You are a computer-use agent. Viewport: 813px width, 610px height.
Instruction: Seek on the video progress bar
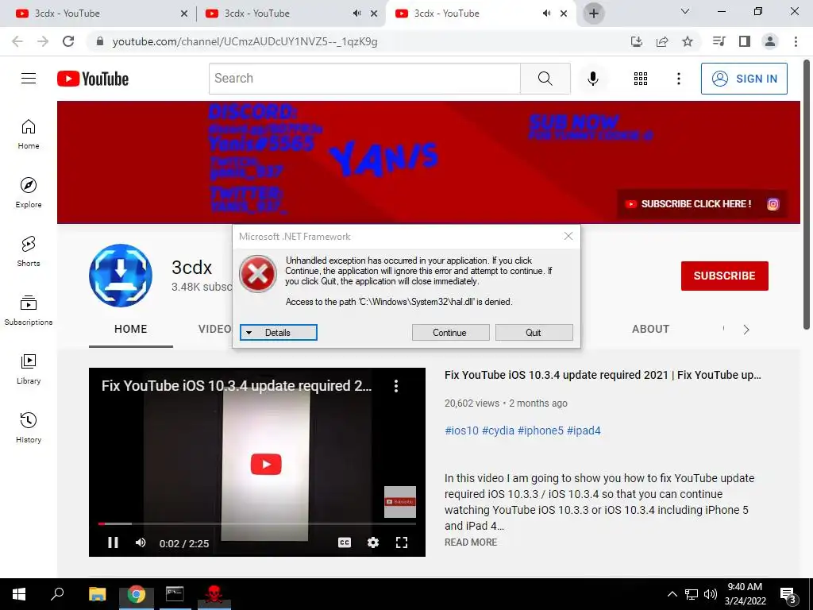click(x=257, y=524)
